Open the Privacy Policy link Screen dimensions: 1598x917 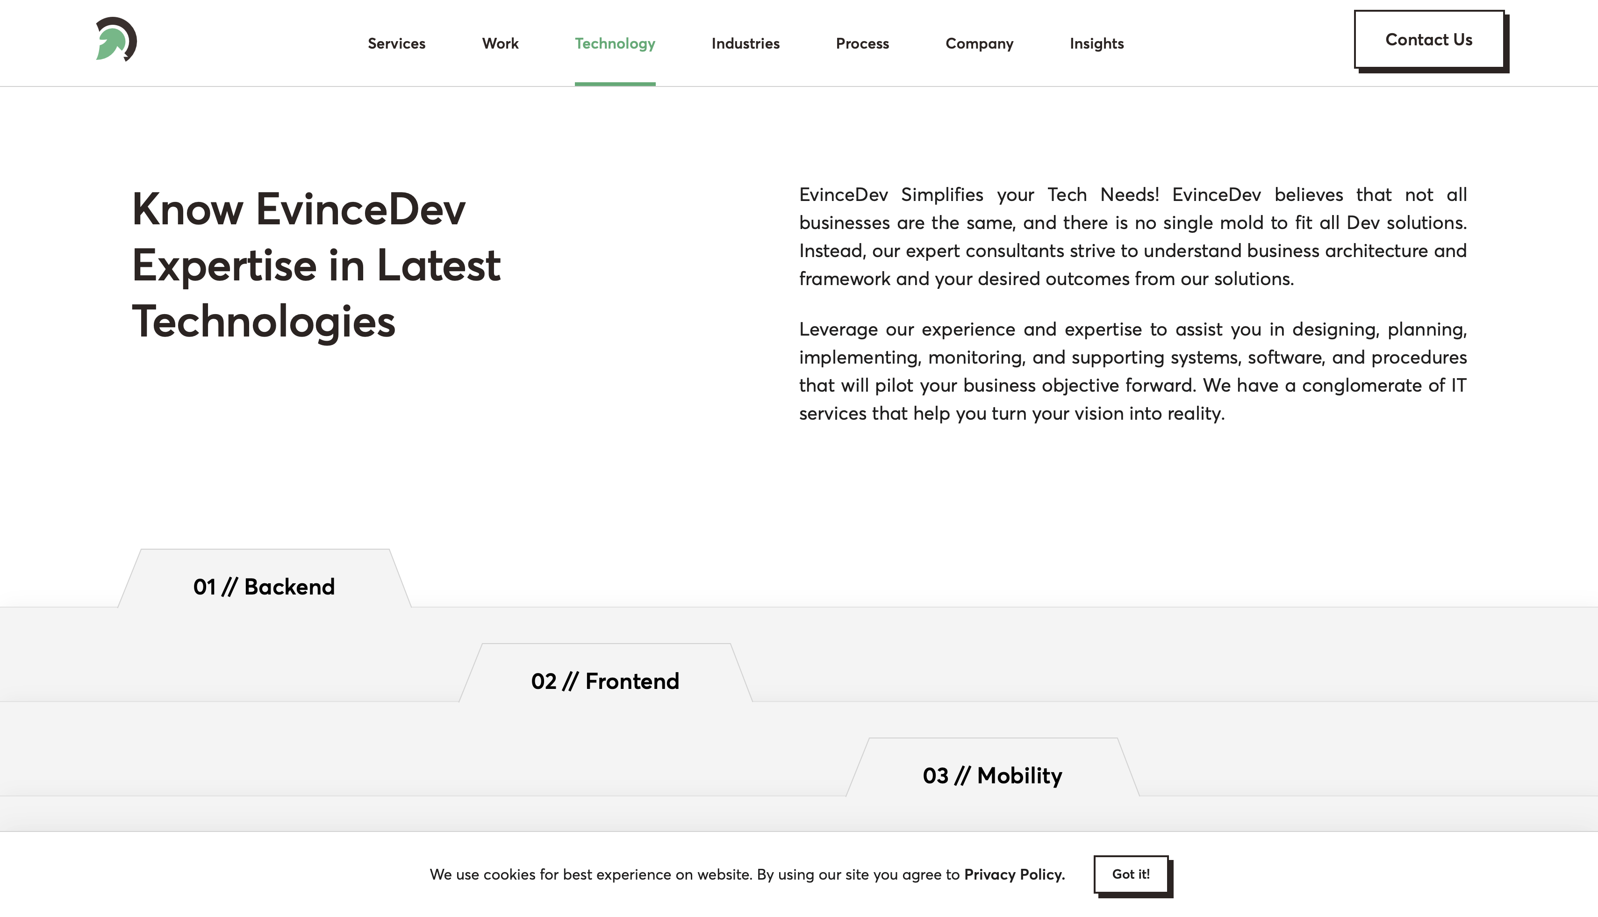(x=1014, y=874)
